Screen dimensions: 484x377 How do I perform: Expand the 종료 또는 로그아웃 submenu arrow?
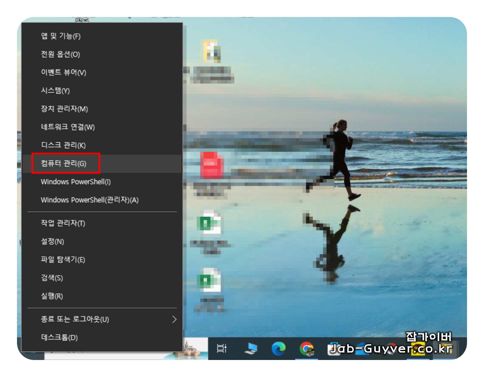[x=174, y=319]
